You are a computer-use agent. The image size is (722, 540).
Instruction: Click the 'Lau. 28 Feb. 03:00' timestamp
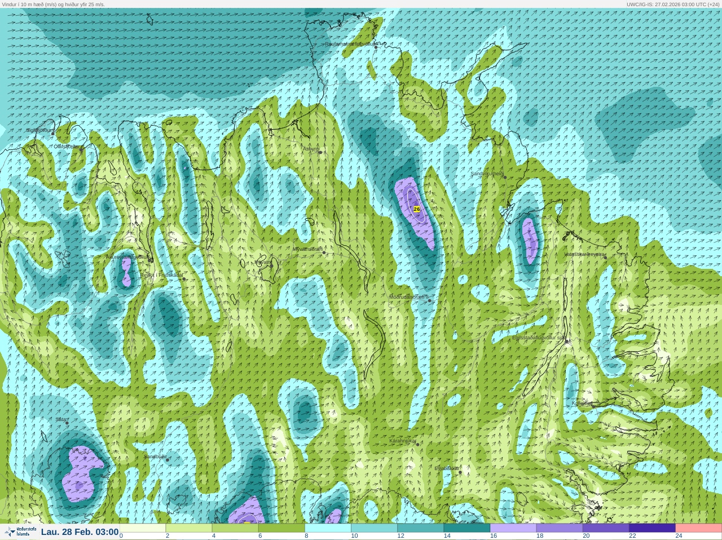point(80,532)
